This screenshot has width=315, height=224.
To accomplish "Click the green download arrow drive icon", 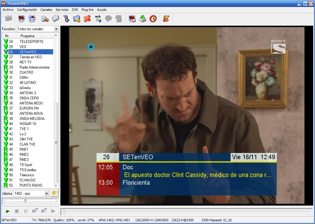I will [x=143, y=19].
